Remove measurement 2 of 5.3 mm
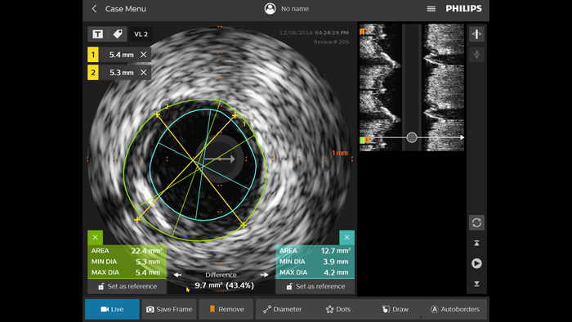This screenshot has height=322, width=572. (x=143, y=72)
